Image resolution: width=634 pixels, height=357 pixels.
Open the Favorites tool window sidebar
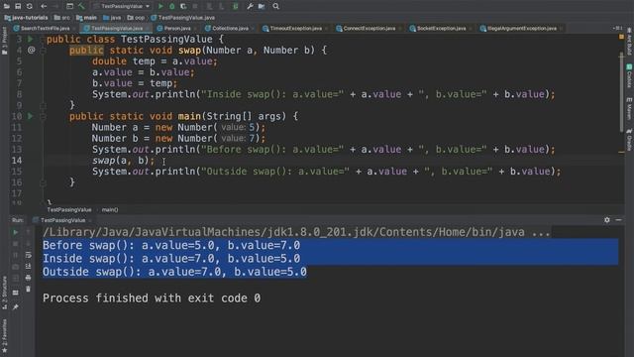pyautogui.click(x=4, y=335)
